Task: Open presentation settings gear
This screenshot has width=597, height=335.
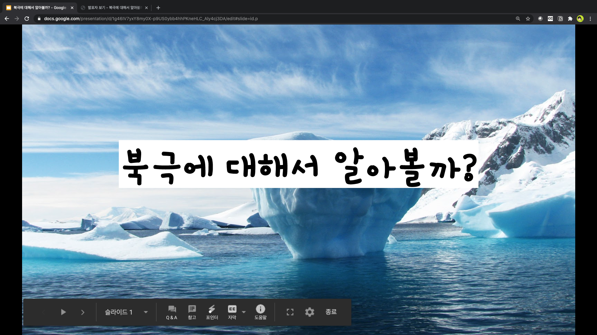Action: [x=309, y=312]
